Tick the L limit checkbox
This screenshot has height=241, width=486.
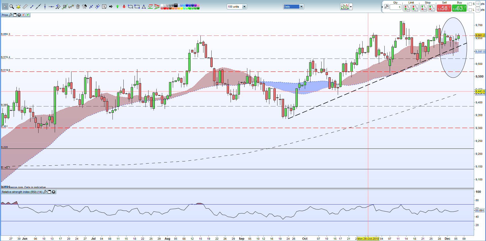(470, 10)
